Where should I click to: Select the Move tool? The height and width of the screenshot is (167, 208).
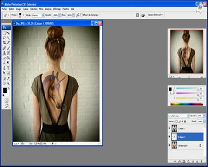click(x=8, y=33)
